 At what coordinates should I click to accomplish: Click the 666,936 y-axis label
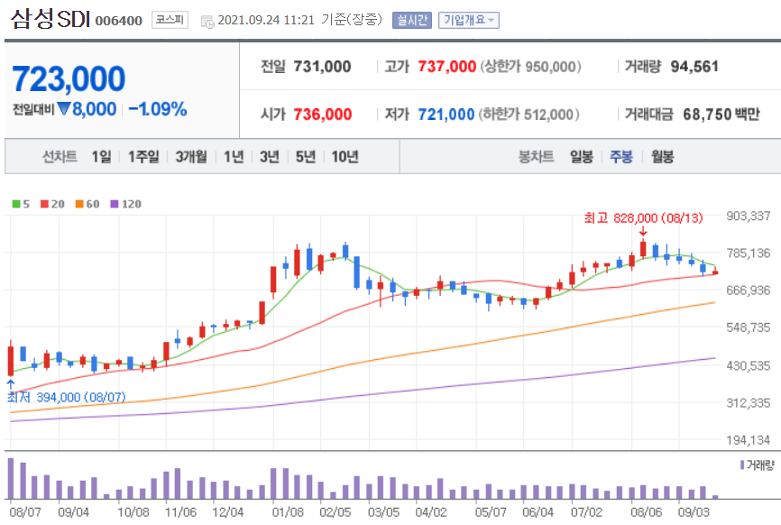click(749, 290)
